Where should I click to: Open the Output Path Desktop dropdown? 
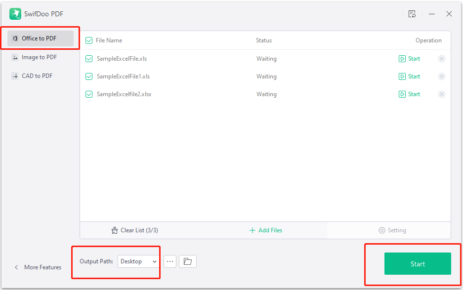(x=138, y=261)
